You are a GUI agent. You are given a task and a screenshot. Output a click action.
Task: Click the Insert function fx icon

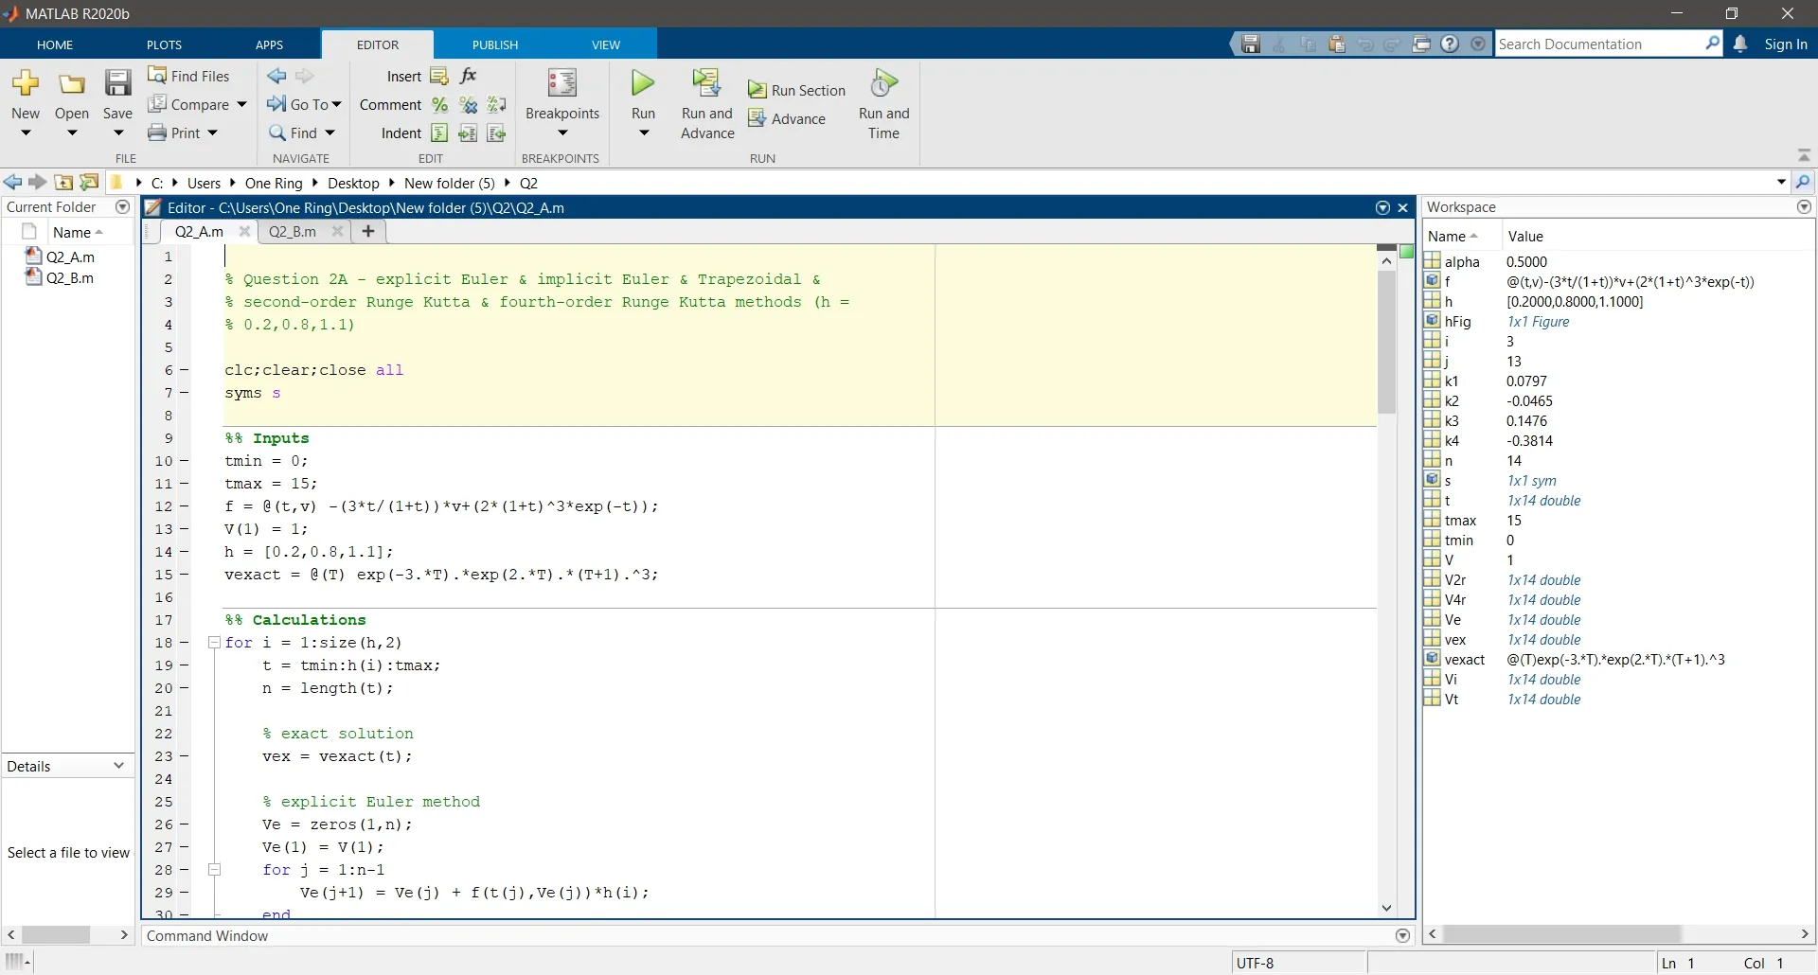(469, 76)
